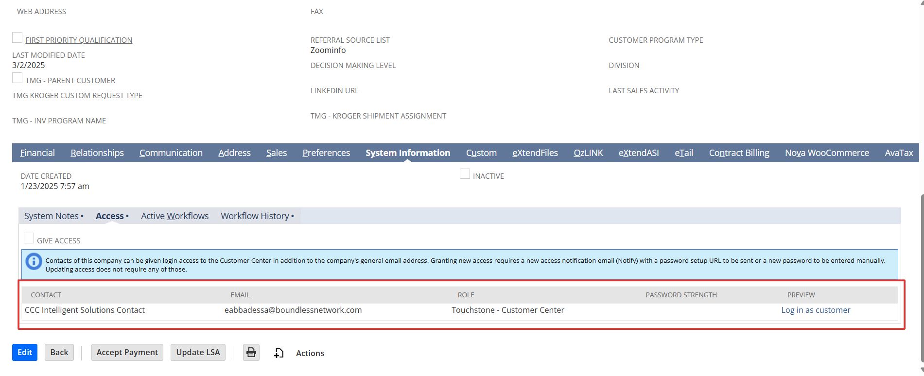The height and width of the screenshot is (376, 924).
Task: Click the Accept Payment button
Action: (x=127, y=353)
